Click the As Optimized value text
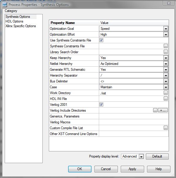 coord(109,64)
